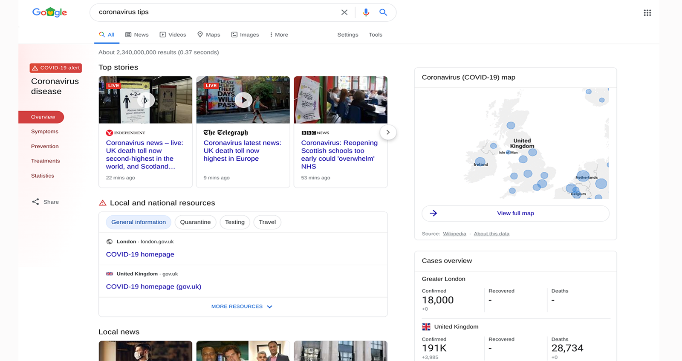The image size is (682, 361).
Task: Open About this data link
Action: point(491,234)
